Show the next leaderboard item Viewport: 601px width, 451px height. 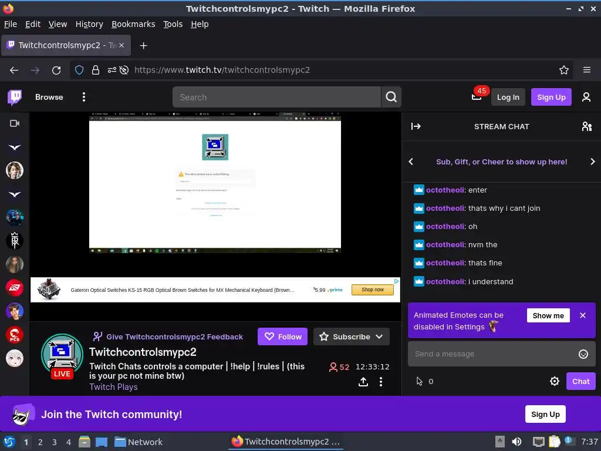[593, 162]
